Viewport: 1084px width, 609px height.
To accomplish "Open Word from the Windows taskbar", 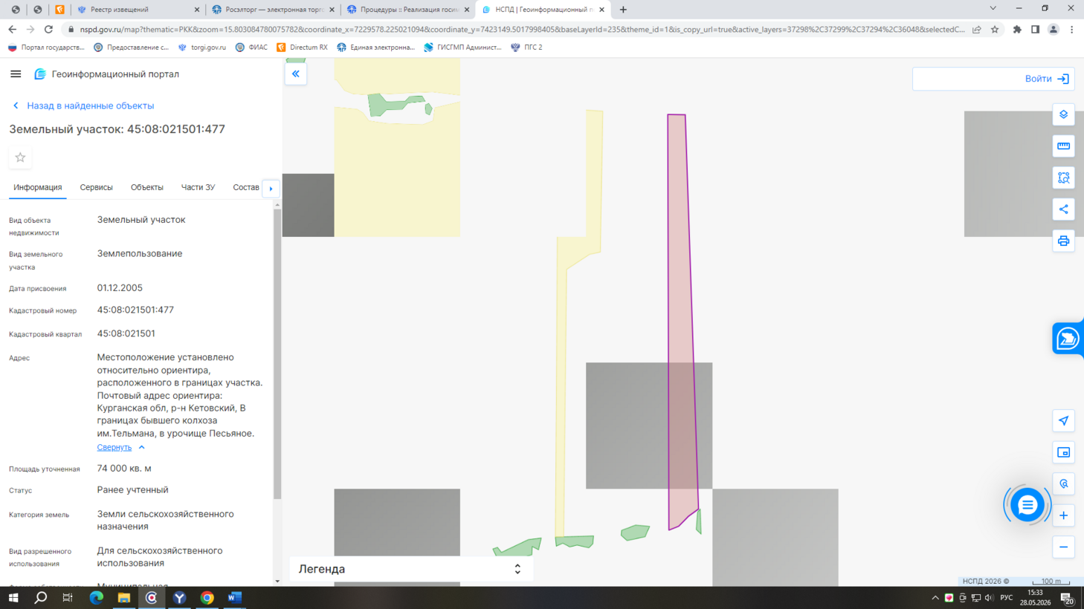I will pyautogui.click(x=235, y=598).
